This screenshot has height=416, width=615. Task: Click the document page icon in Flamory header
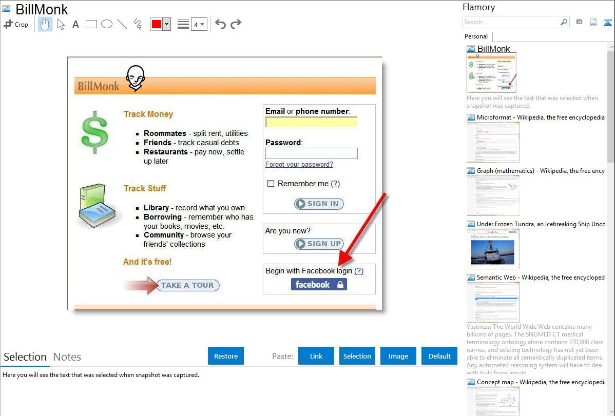593,22
